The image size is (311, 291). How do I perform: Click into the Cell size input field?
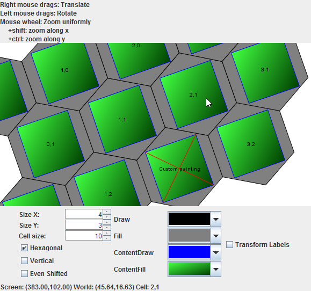pyautogui.click(x=84, y=236)
